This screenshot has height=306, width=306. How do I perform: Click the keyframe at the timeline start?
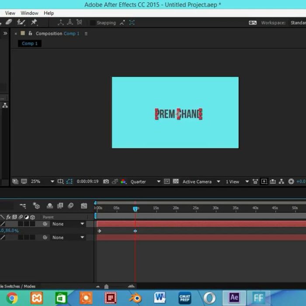99,231
